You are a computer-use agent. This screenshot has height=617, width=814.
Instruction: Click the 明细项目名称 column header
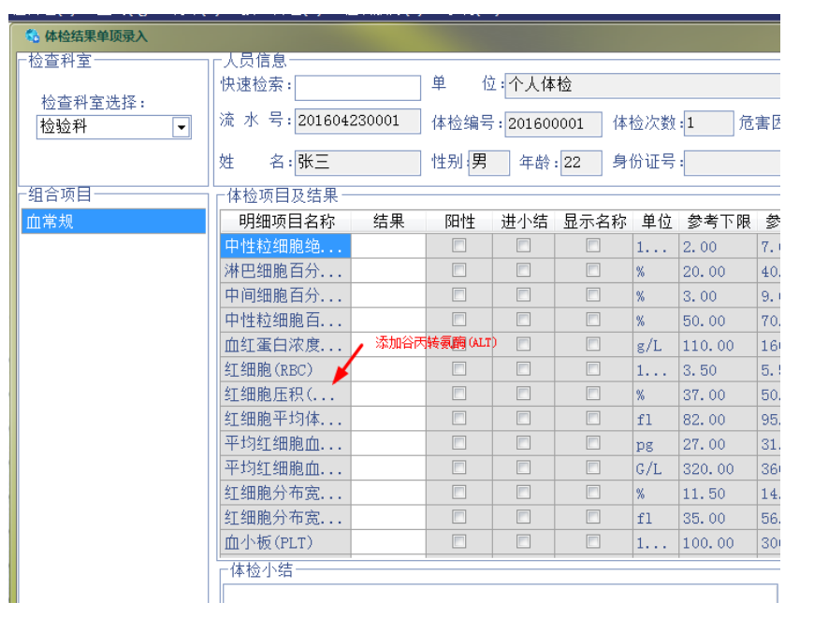(286, 222)
